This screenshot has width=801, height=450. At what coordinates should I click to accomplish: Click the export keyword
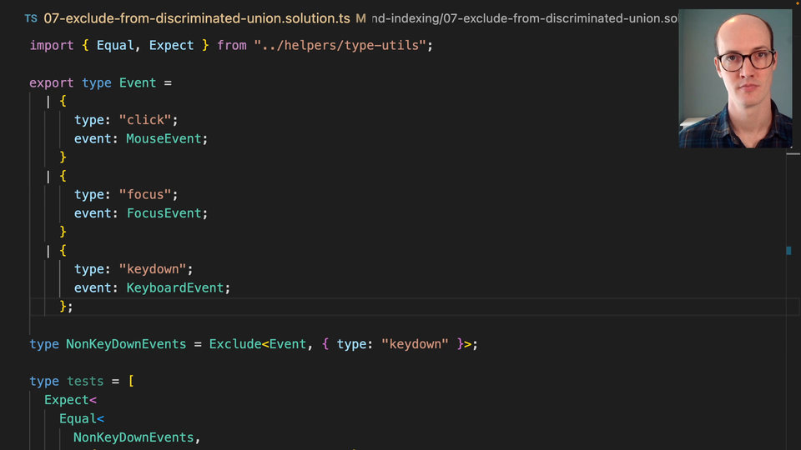(52, 82)
